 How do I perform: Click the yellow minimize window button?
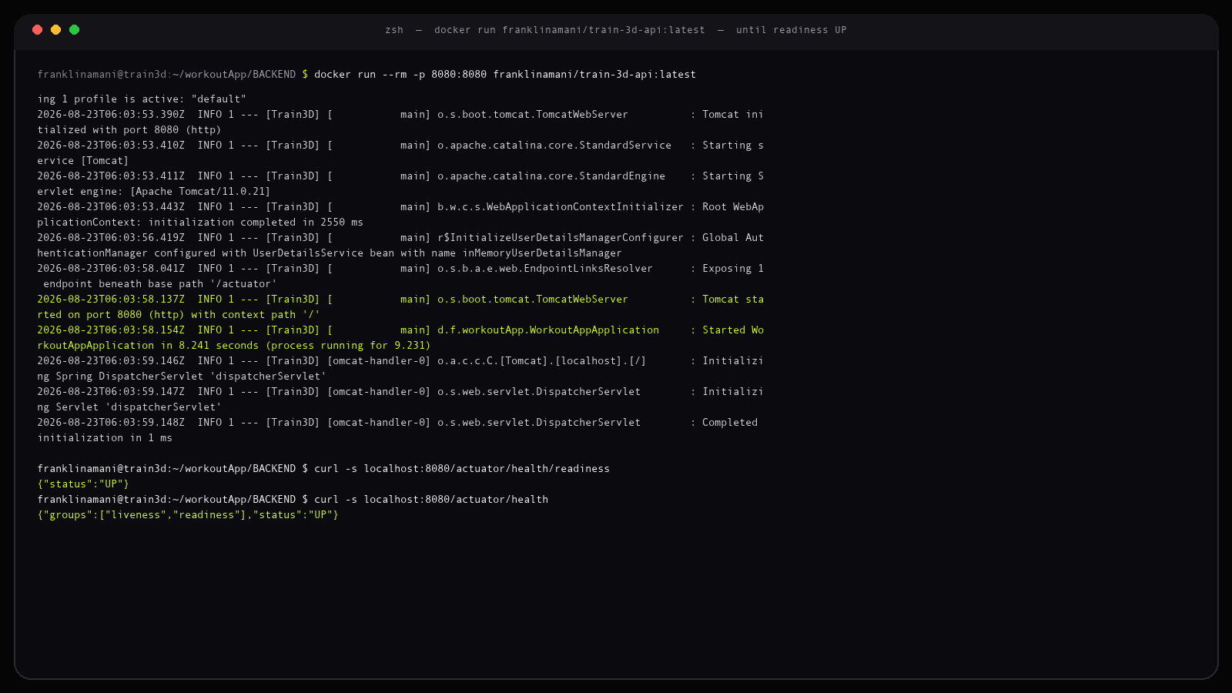(x=55, y=29)
